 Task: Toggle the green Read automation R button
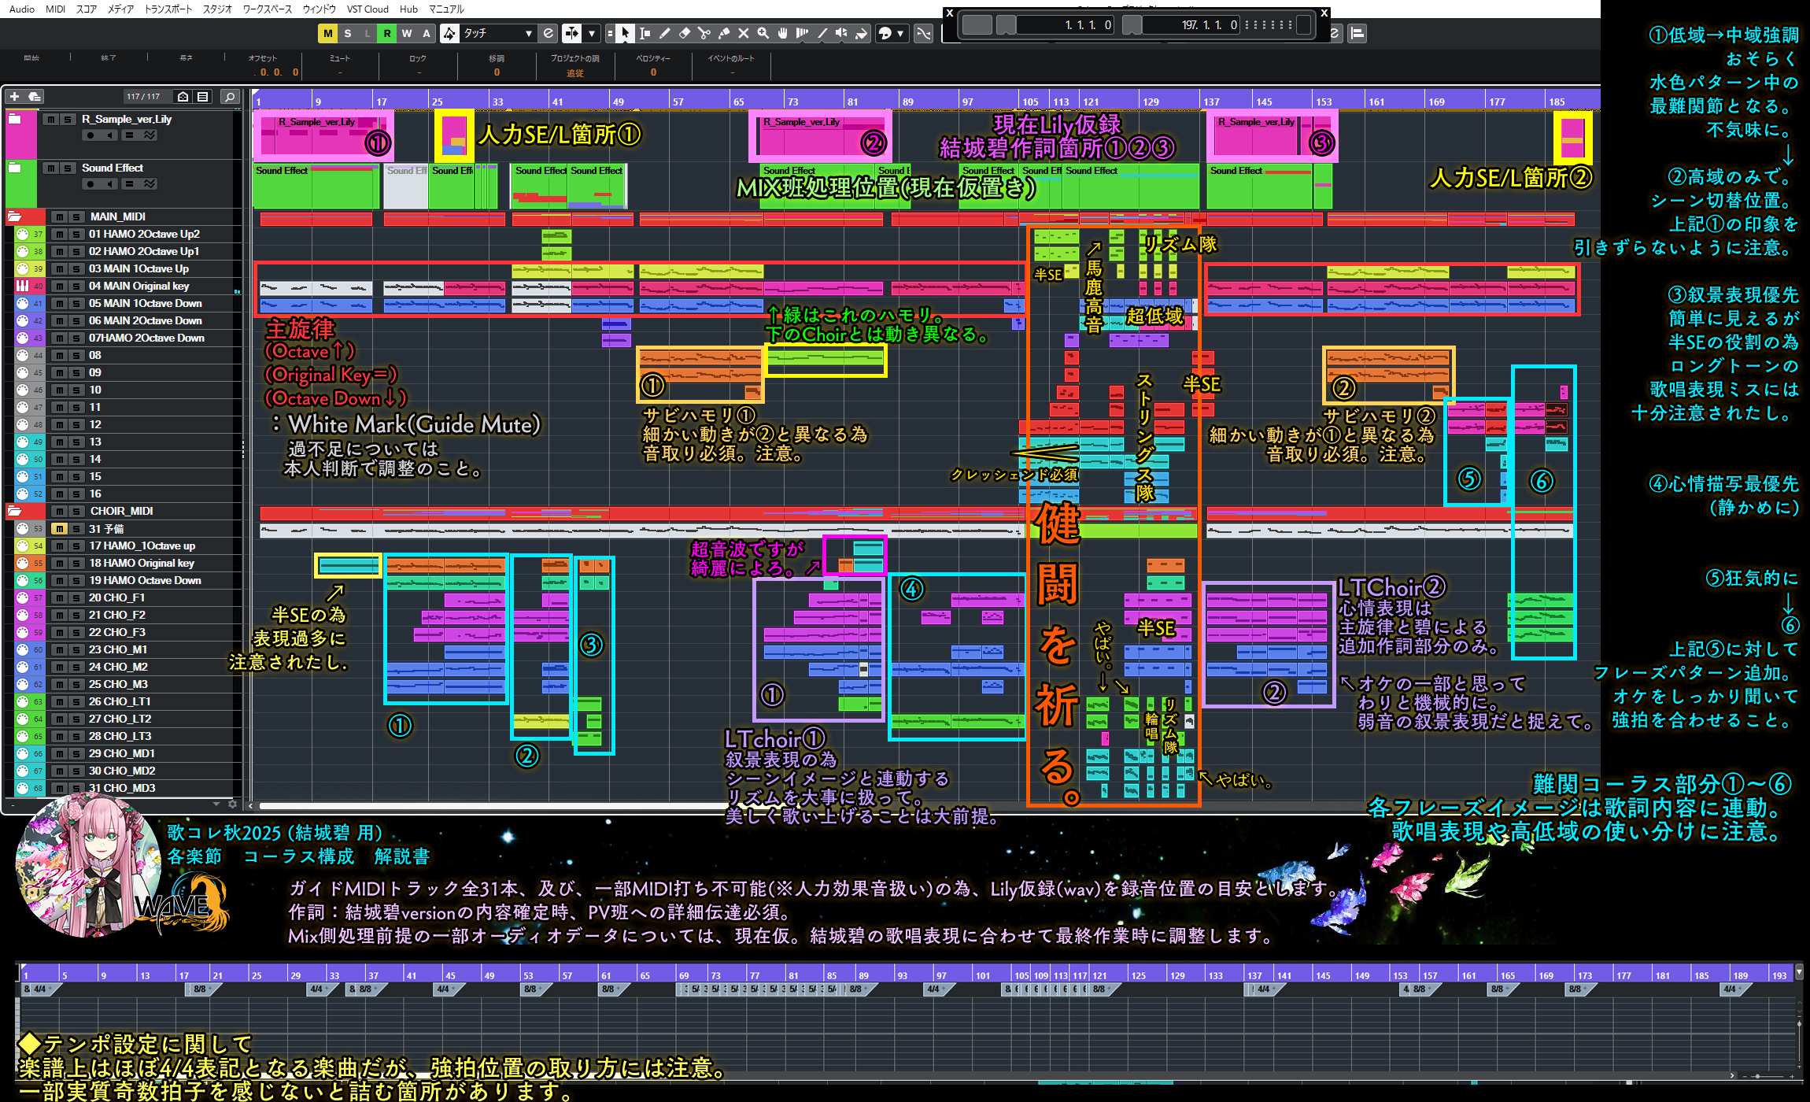click(386, 33)
